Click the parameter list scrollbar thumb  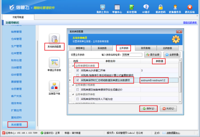click(180, 77)
